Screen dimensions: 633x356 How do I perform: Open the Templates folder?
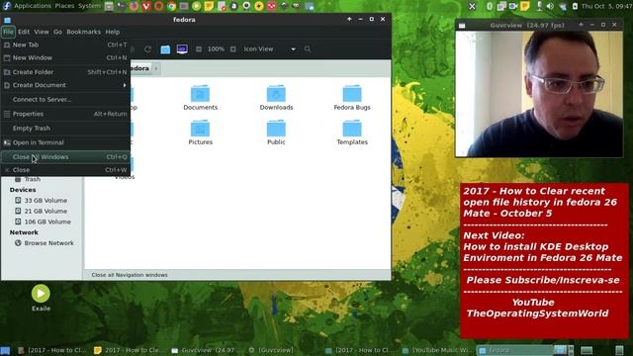tap(352, 133)
